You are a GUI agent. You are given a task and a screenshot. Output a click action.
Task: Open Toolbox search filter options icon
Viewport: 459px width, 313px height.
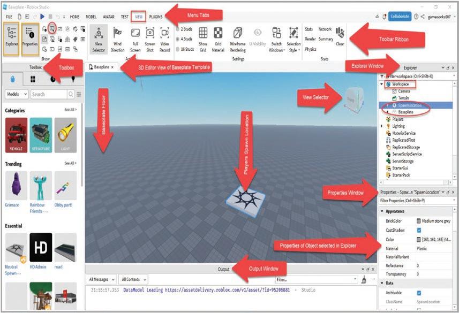point(79,94)
